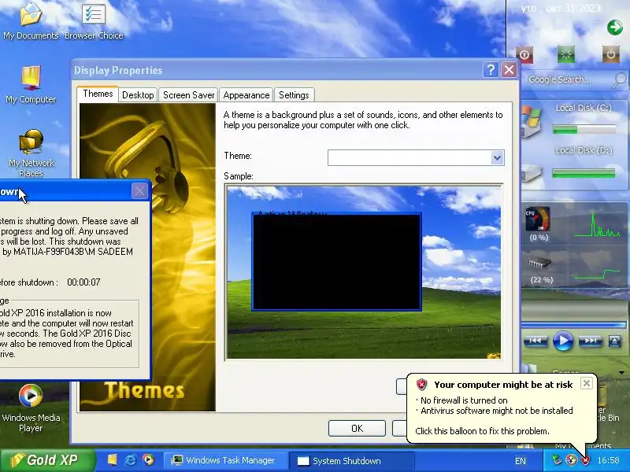
Task: Skip to next track in sidebar player
Action: coord(590,341)
